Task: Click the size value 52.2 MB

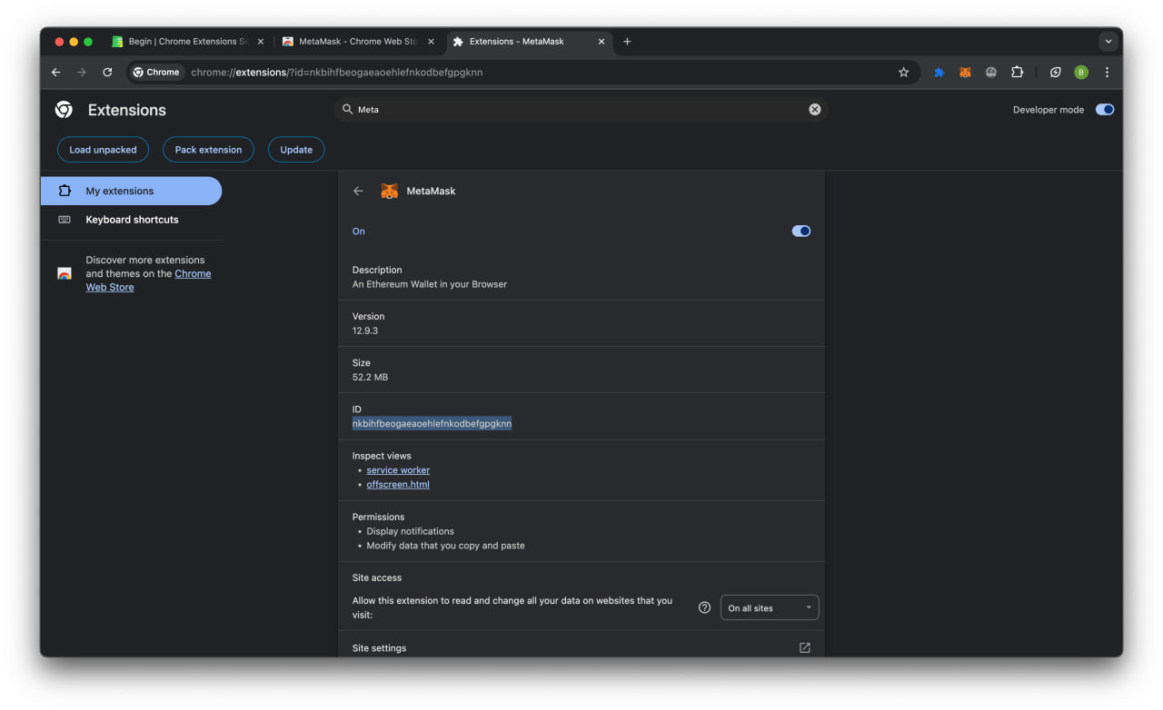Action: click(370, 377)
